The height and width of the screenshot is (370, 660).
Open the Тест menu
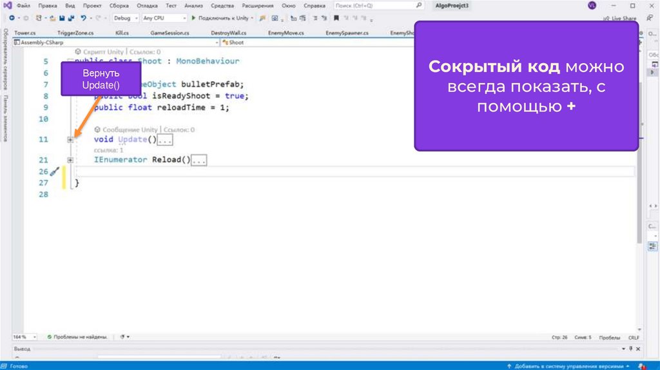[171, 5]
